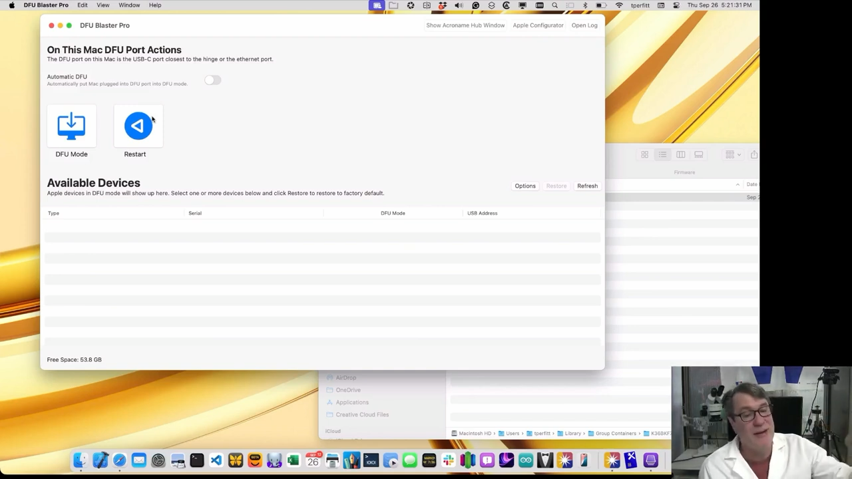Select OneDrive in Finder sidebar
Viewport: 852px width, 479px height.
(x=348, y=390)
